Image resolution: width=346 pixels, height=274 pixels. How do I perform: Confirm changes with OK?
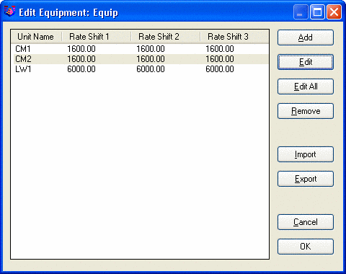tap(306, 247)
